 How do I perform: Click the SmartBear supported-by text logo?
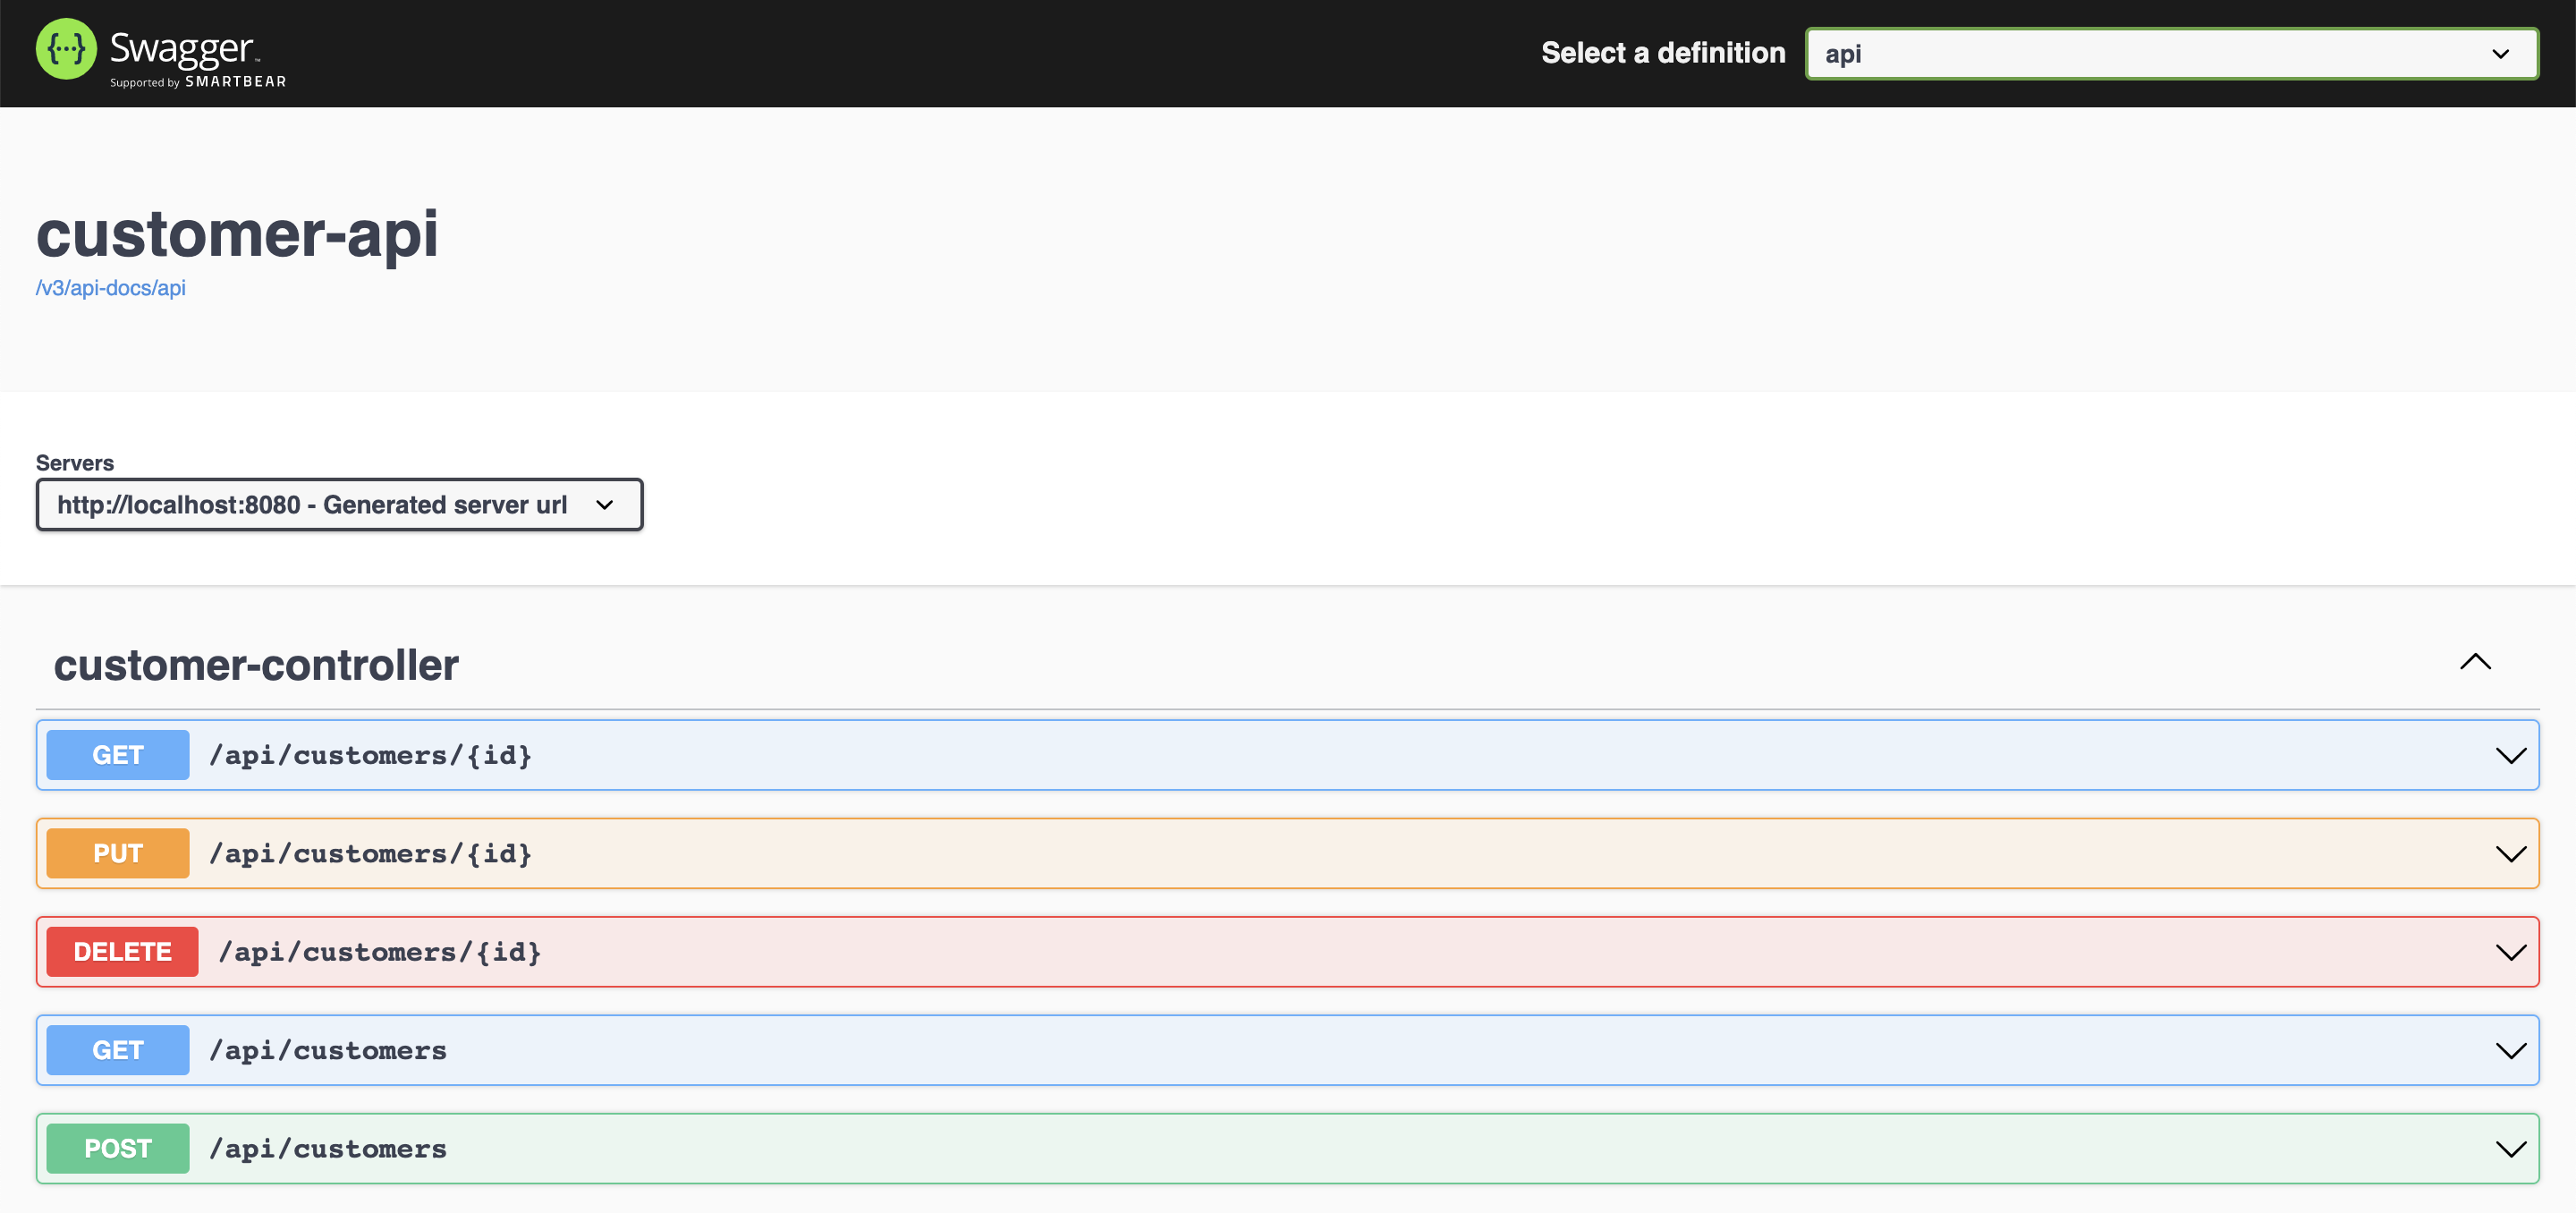coord(198,82)
